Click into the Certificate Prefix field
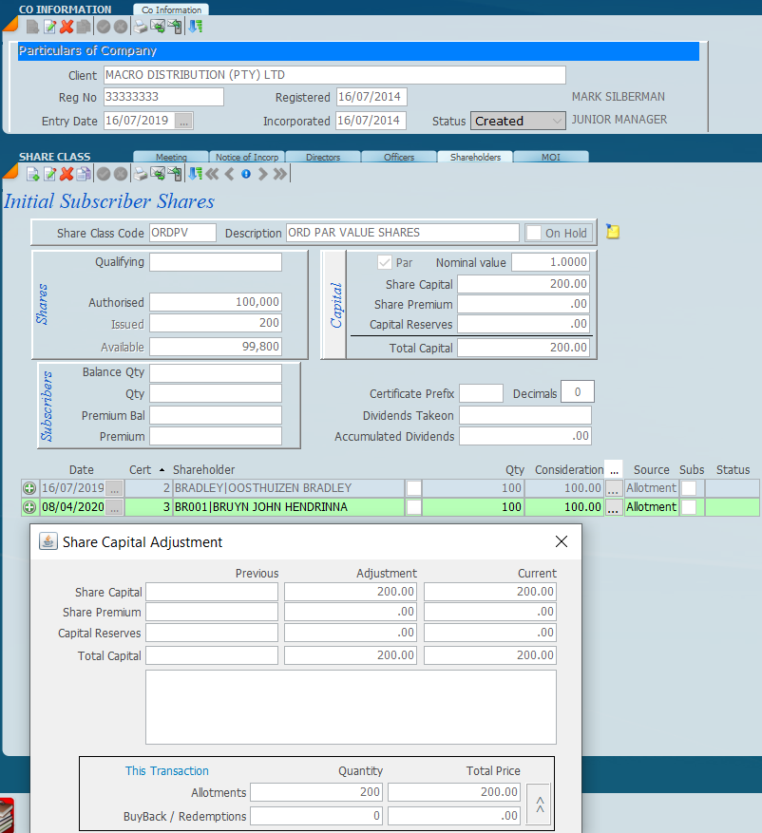This screenshot has width=762, height=833. [x=482, y=393]
